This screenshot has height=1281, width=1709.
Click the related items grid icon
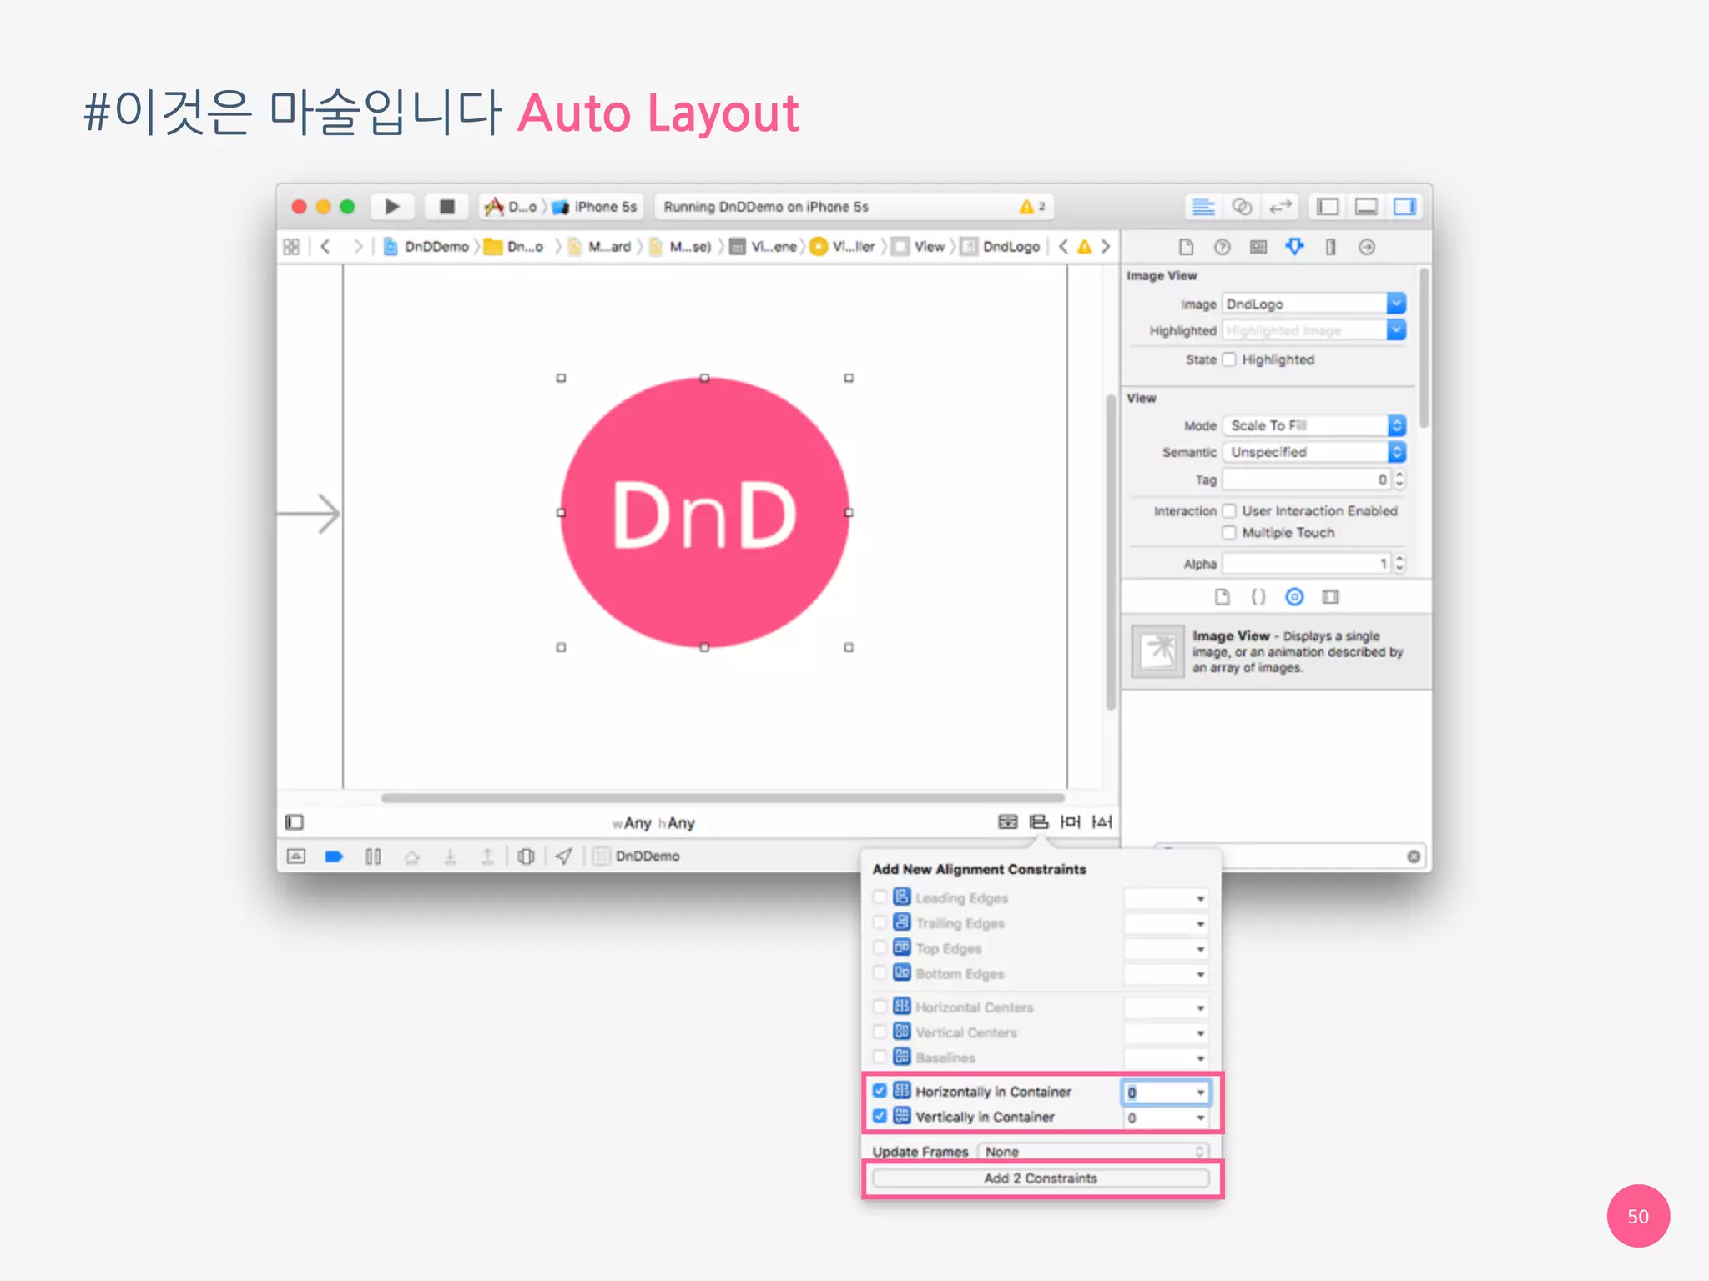tap(291, 247)
